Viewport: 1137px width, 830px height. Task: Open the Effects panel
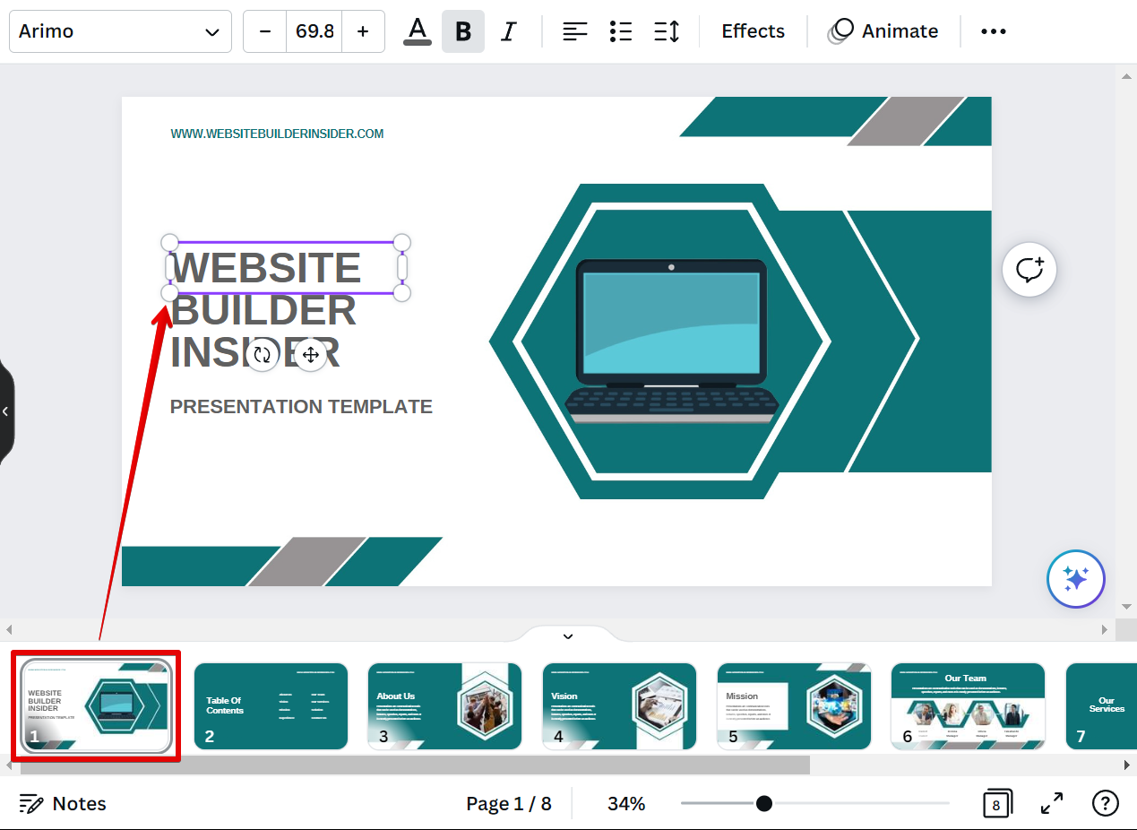753,31
